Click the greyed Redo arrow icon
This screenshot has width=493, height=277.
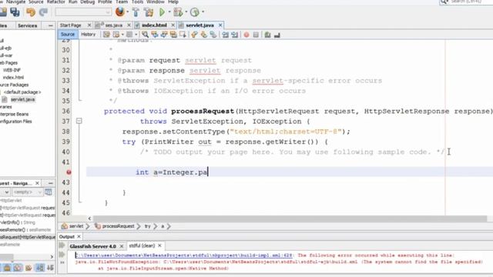43,12
